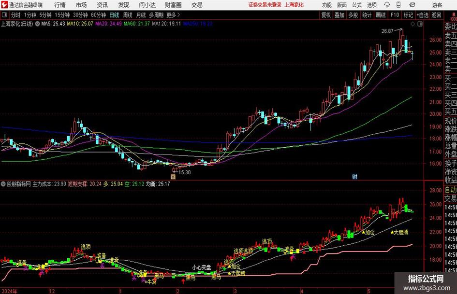457x294 pixels.
Task: Switch to the 分时 chart tab
Action: point(16,15)
